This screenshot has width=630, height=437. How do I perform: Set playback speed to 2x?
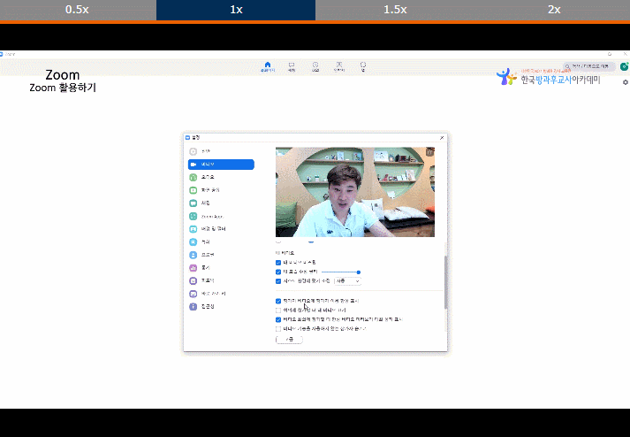pyautogui.click(x=554, y=10)
